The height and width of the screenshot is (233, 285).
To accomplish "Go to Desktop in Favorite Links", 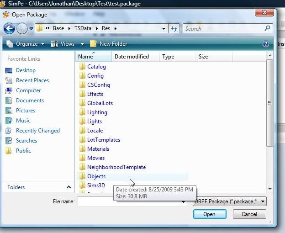I will (26, 70).
